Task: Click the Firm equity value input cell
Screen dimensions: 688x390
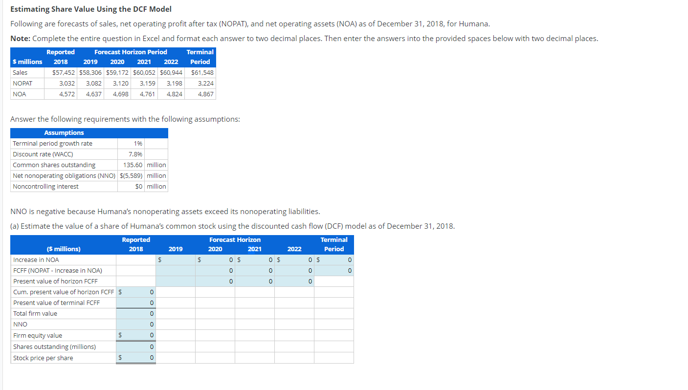Action: [136, 335]
